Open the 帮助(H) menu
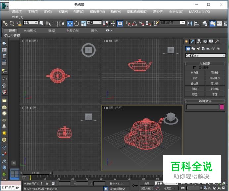Viewport: 229px width, 191px height. [x=18, y=17]
